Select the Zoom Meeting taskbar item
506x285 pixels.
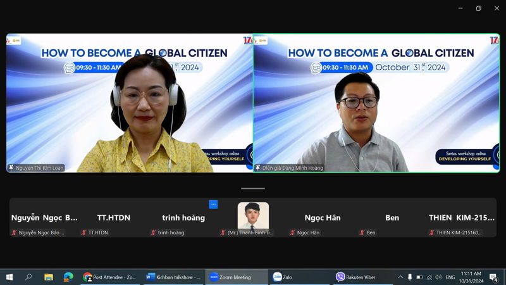[234, 277]
